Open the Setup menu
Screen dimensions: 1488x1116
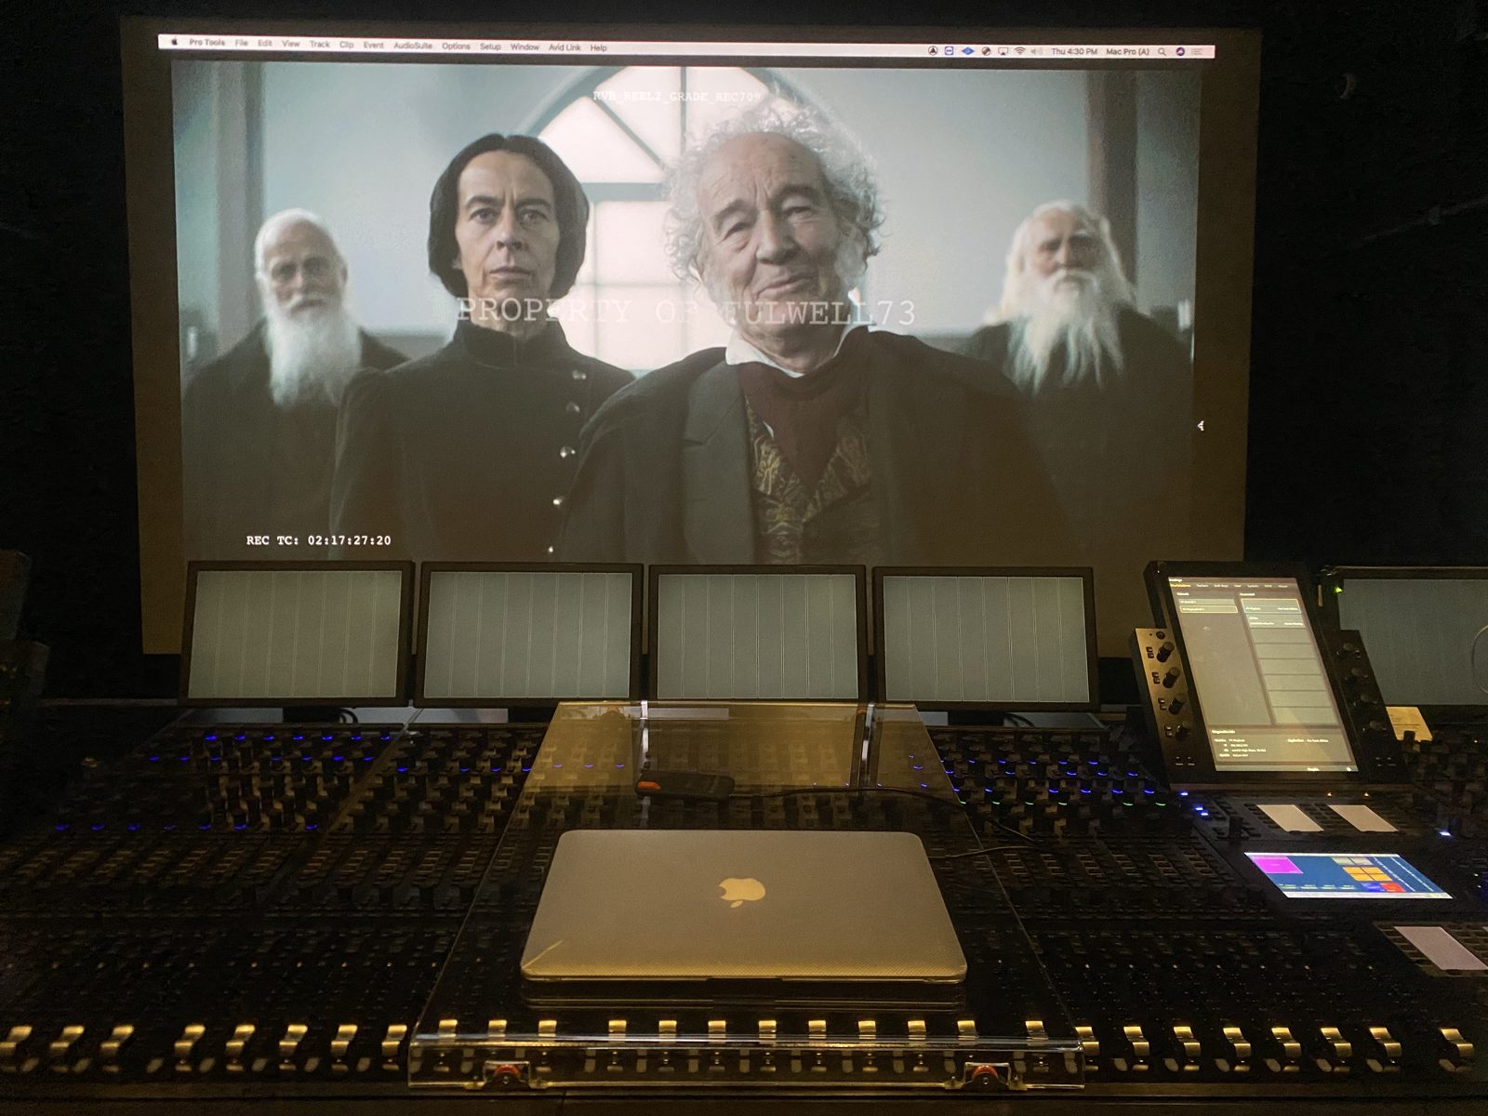490,46
